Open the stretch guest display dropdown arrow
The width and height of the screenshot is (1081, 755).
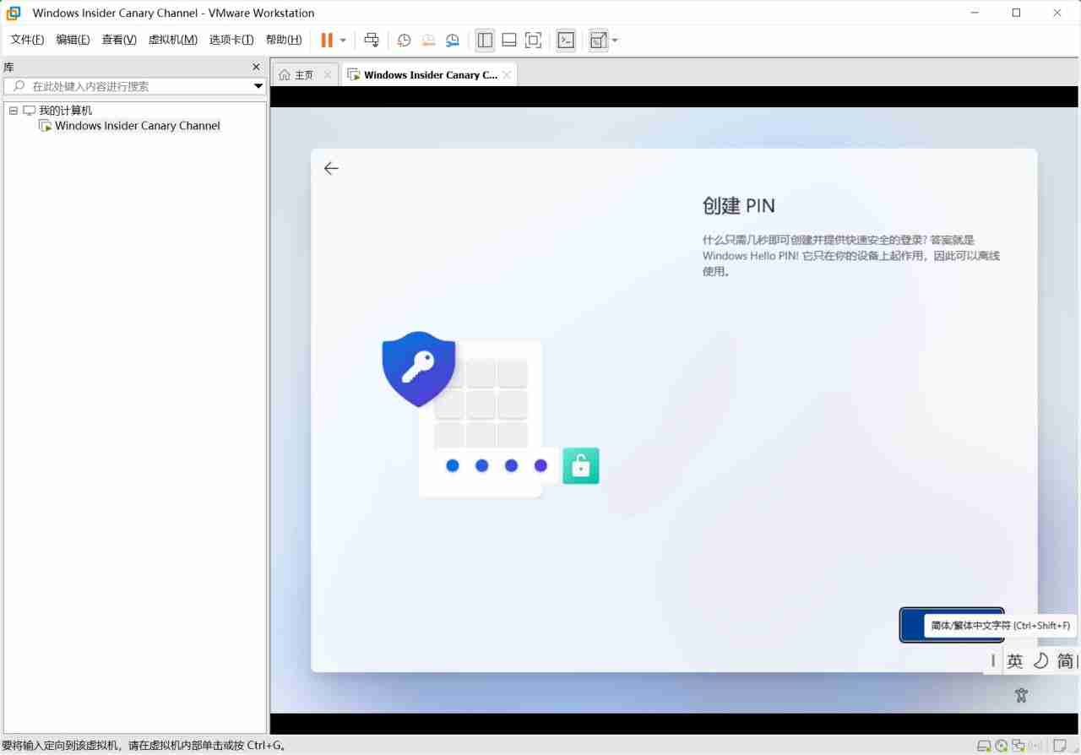click(x=615, y=40)
